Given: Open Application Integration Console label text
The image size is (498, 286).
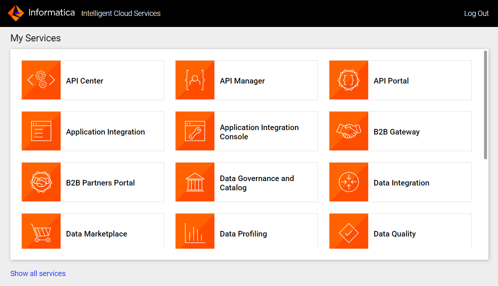Looking at the screenshot, I should [259, 132].
